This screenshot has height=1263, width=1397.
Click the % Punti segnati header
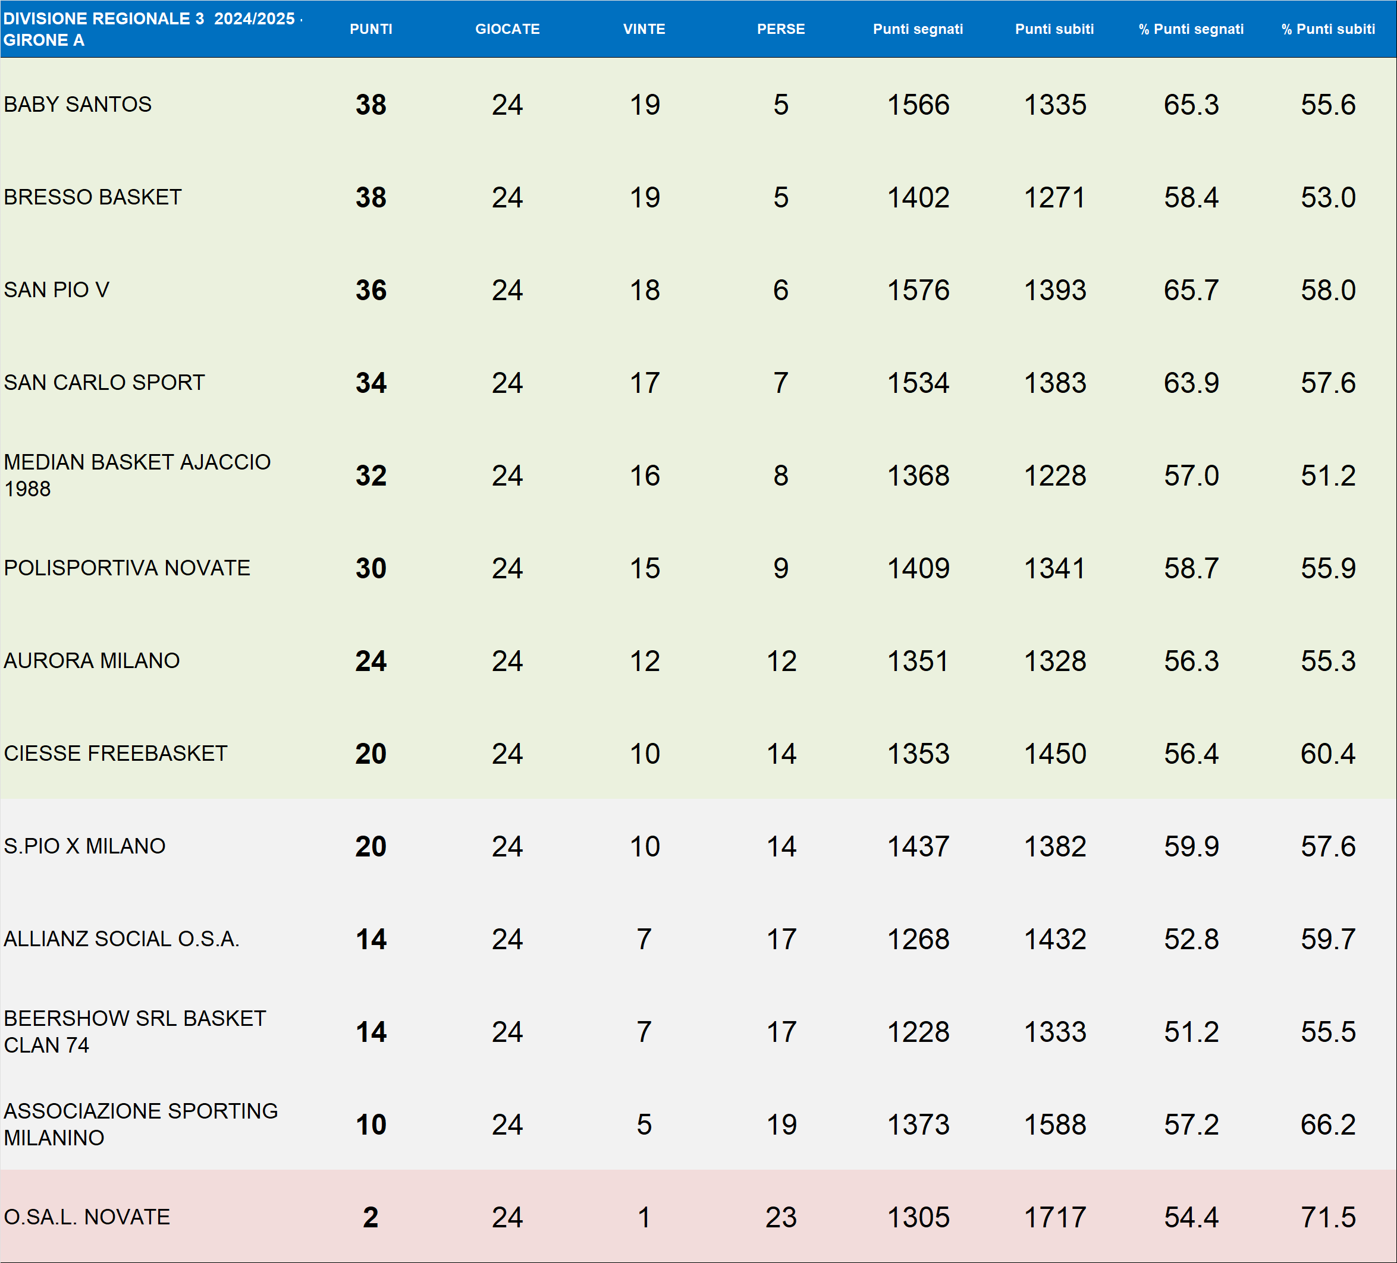1191,29
